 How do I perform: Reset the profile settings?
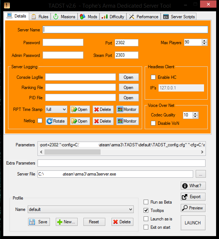click(x=94, y=222)
